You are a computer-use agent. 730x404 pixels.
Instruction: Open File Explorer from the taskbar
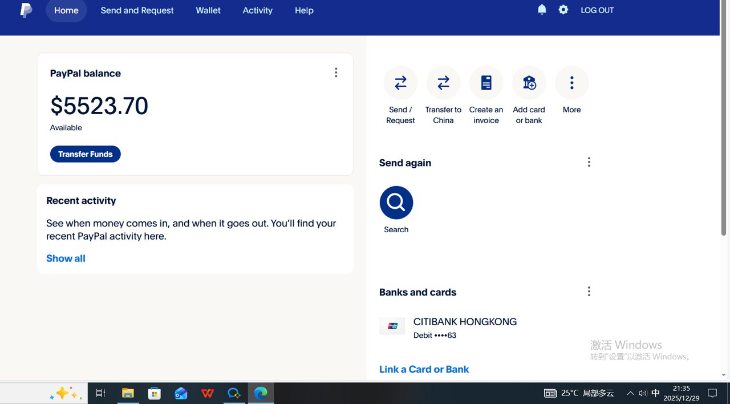128,393
